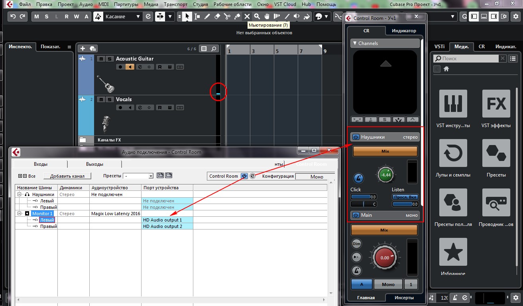Collapse the Monitor 1 bus tree node
This screenshot has height=306, width=523.
point(19,214)
